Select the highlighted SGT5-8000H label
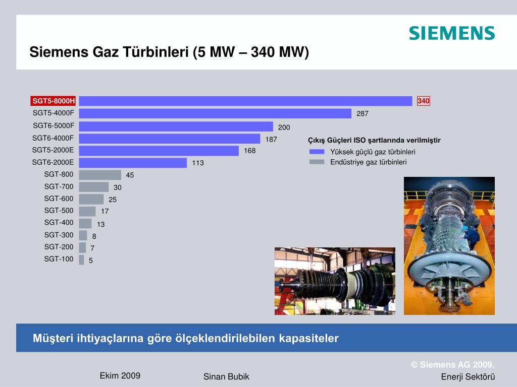This screenshot has height=387, width=517. pyautogui.click(x=54, y=101)
